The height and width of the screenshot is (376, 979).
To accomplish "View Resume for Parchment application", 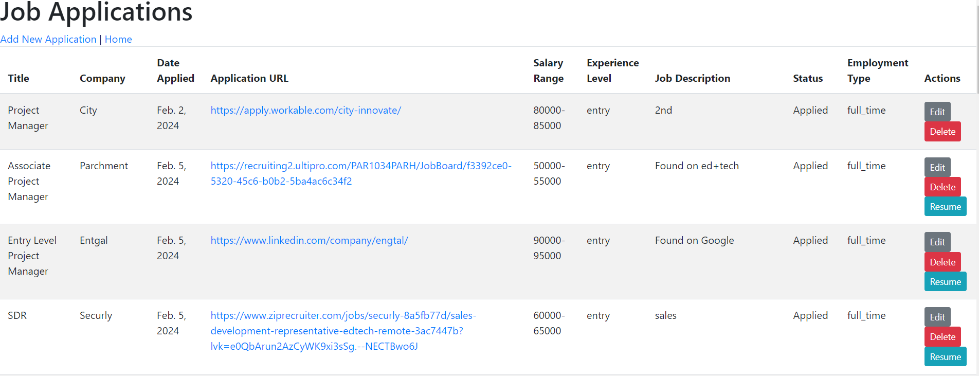I will (x=945, y=207).
